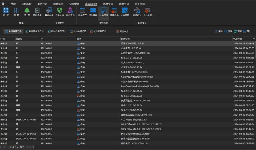
Task: Select the 软件变更记录 tab button
Action: click(x=13, y=31)
